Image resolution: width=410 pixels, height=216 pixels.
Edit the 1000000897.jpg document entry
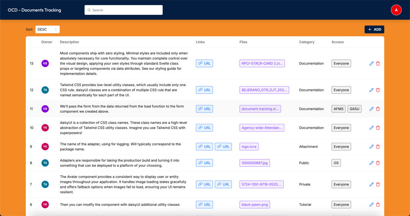[371, 163]
